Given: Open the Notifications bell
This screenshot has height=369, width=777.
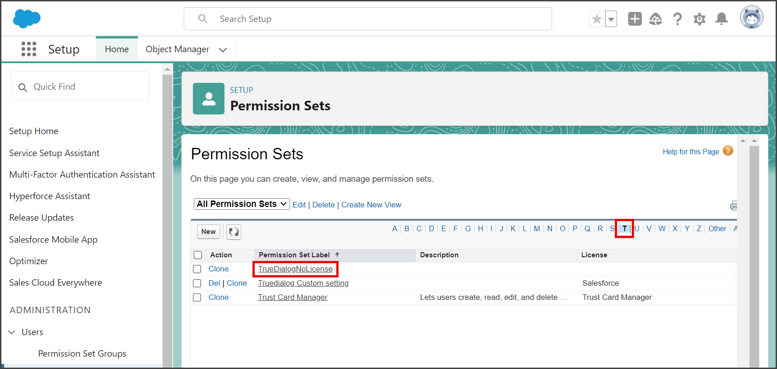Looking at the screenshot, I should tap(722, 19).
